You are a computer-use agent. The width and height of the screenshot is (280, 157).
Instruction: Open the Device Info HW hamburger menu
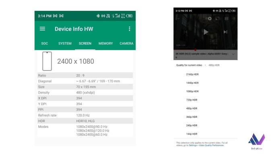point(42,28)
